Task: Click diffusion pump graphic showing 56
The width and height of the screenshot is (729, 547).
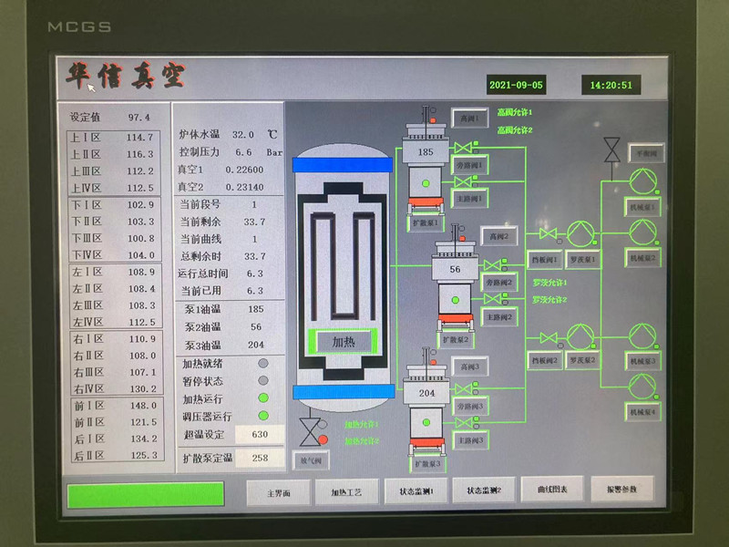Action: point(455,278)
